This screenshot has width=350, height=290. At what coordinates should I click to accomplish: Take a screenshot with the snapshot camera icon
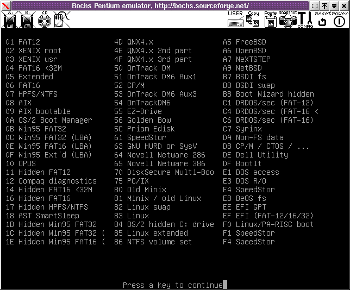point(288,20)
